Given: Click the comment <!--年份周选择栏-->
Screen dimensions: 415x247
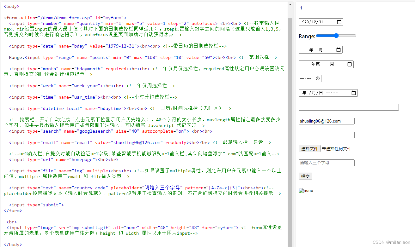Looking at the screenshot, I should pyautogui.click(x=150, y=86).
